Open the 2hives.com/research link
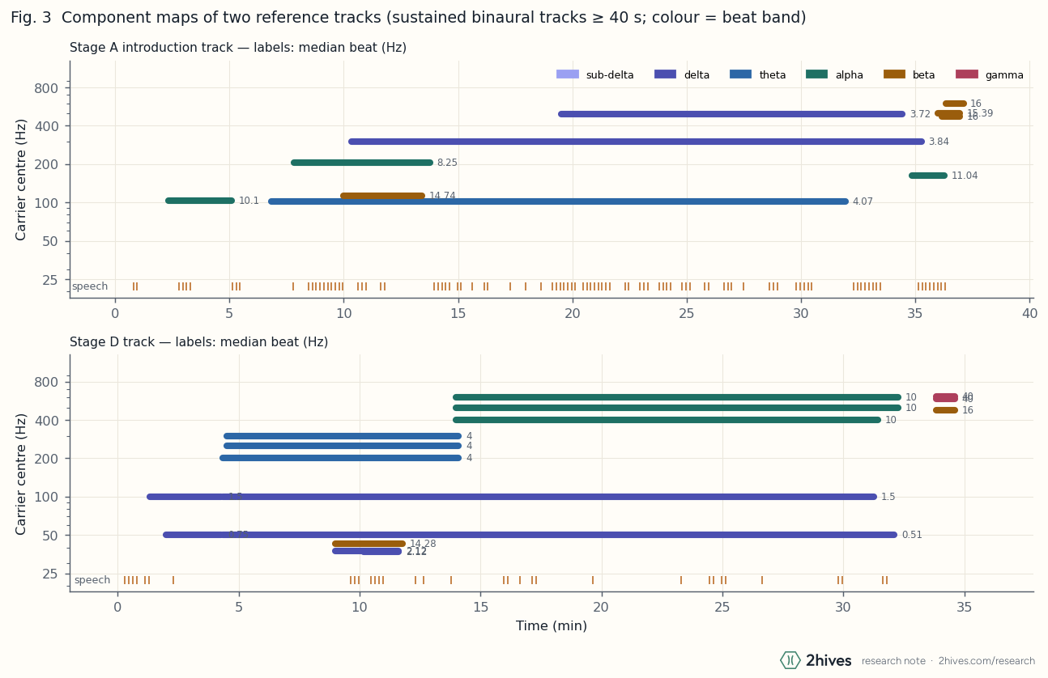The height and width of the screenshot is (678, 1048). click(x=986, y=661)
